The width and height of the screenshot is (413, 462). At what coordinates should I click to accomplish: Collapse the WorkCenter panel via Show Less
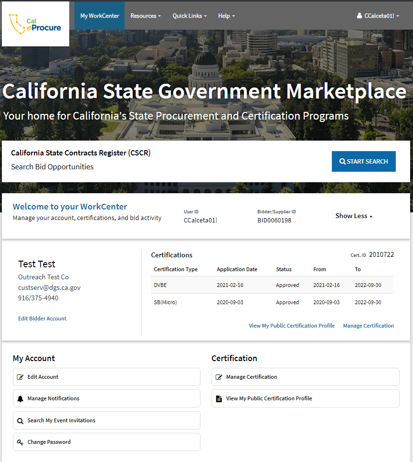pos(353,216)
